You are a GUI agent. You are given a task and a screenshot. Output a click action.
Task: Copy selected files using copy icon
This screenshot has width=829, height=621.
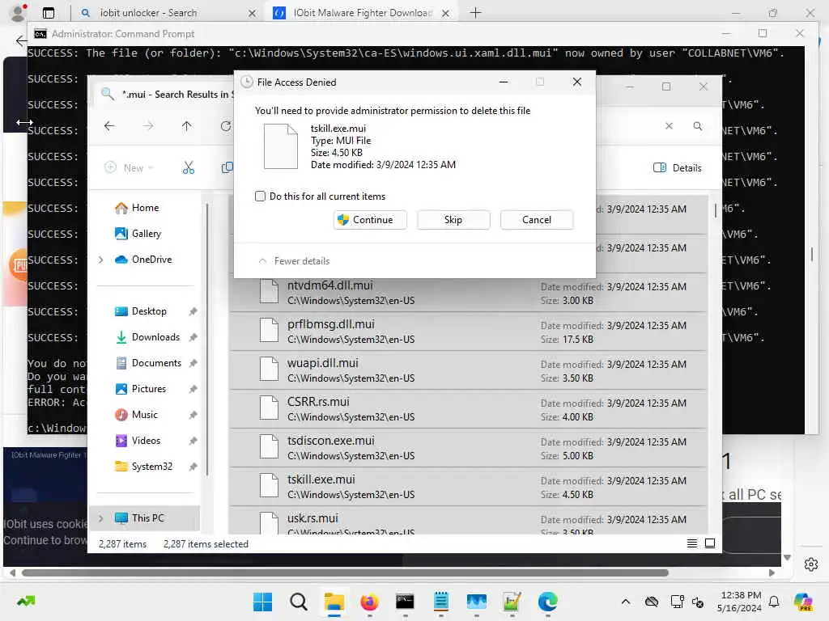coord(227,168)
